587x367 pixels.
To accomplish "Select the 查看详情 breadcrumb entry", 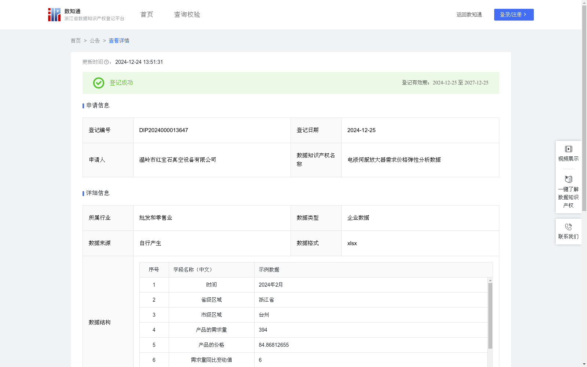I will pos(119,41).
